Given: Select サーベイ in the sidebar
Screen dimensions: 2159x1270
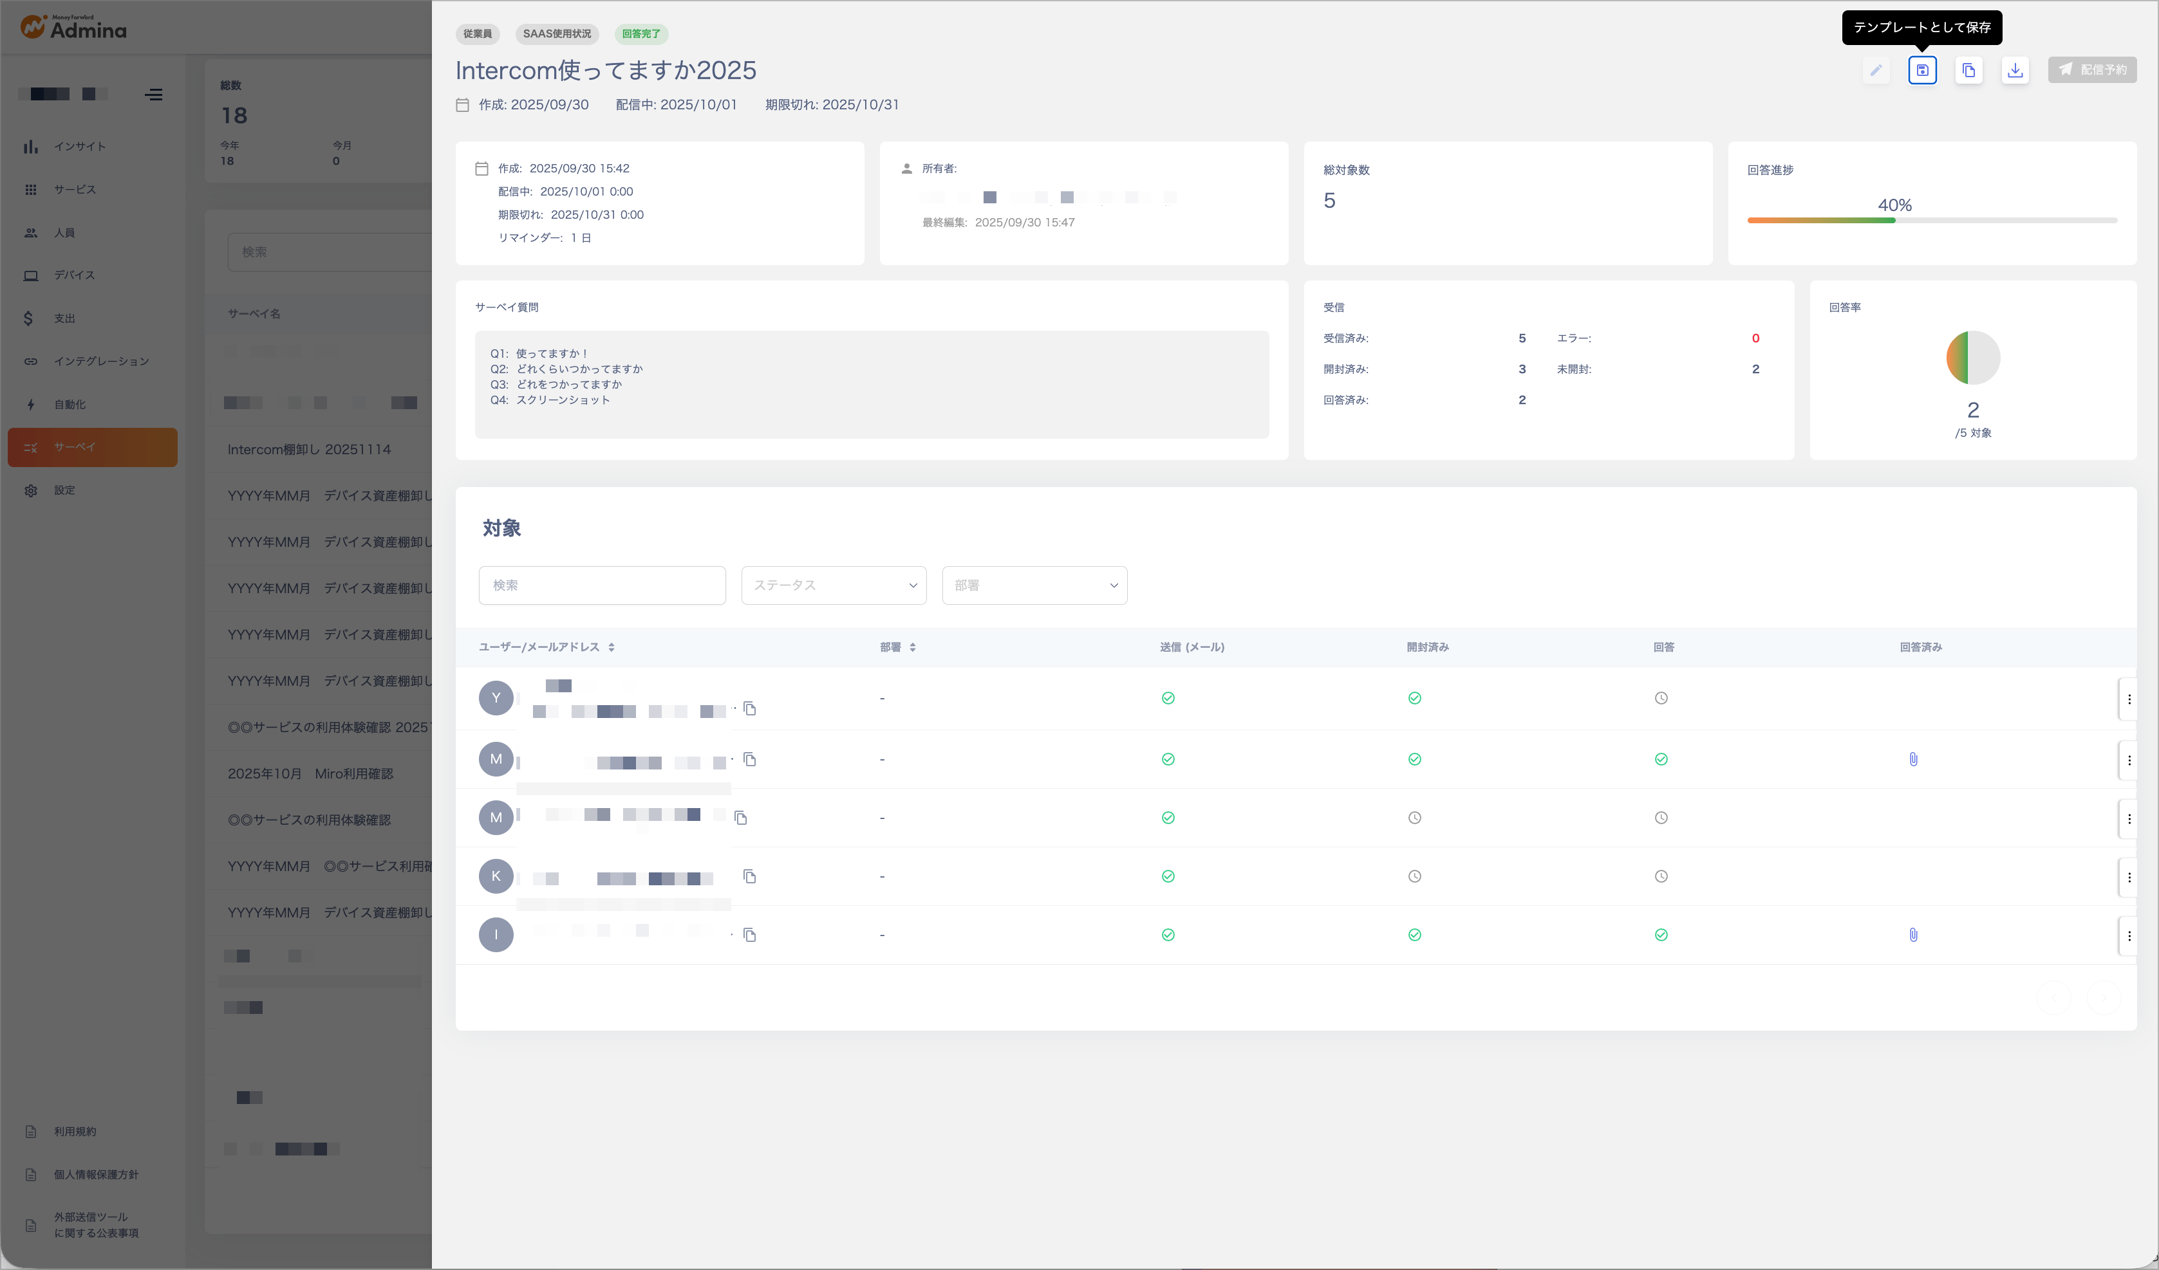Looking at the screenshot, I should coord(93,447).
